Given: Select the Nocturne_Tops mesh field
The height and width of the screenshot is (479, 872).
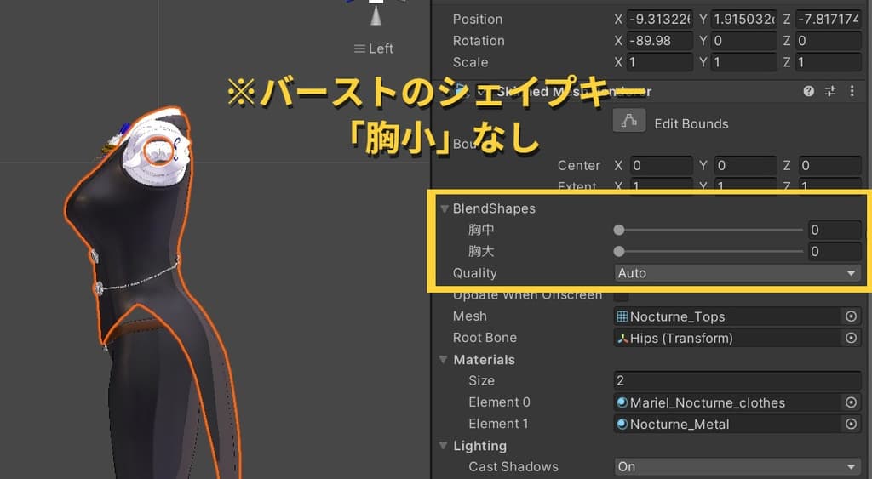Looking at the screenshot, I should [727, 316].
